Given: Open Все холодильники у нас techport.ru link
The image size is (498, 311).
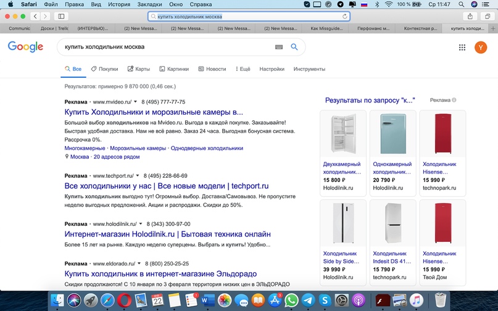Looking at the screenshot, I should pyautogui.click(x=167, y=186).
